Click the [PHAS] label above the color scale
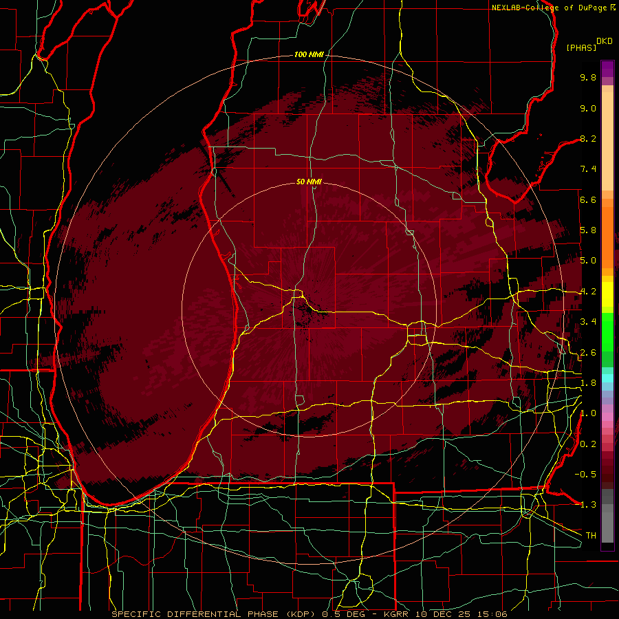This screenshot has height=619, width=619. (581, 48)
